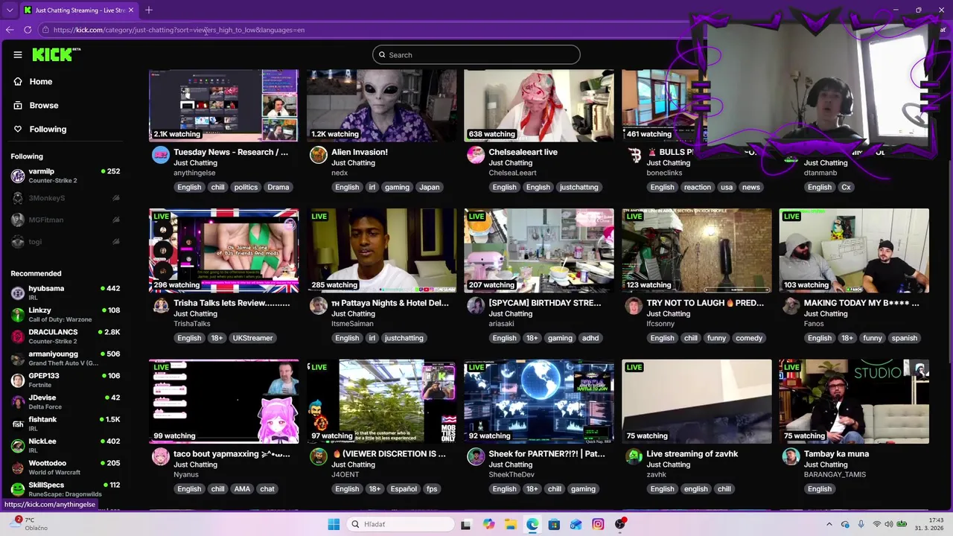Select the Drama tag
Screen dimensions: 953x536
tap(278, 187)
